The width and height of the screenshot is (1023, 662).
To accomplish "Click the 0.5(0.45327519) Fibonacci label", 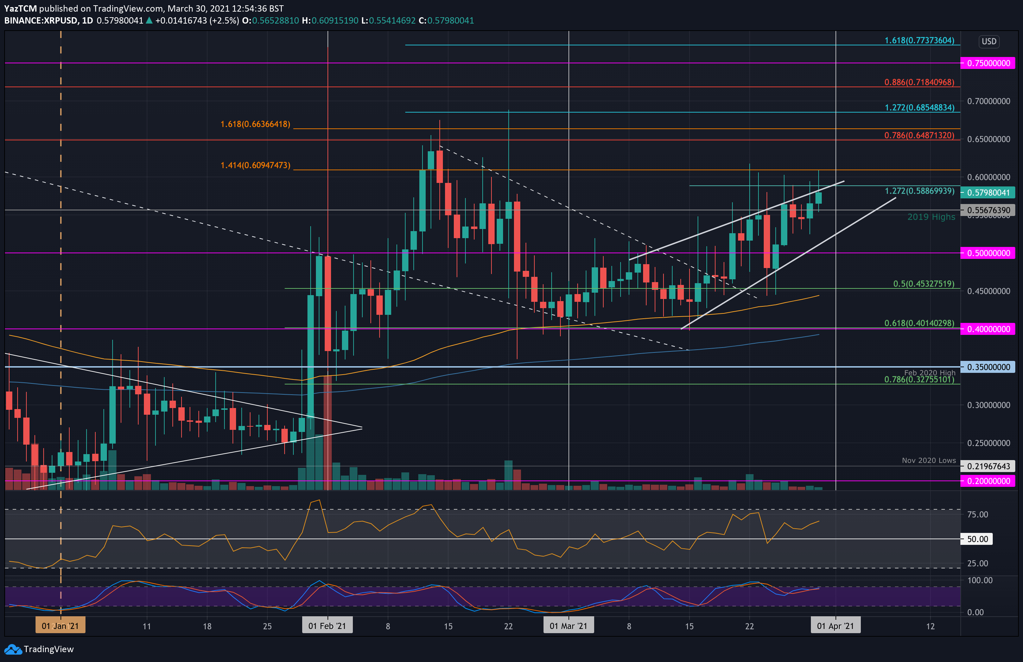I will [x=923, y=284].
